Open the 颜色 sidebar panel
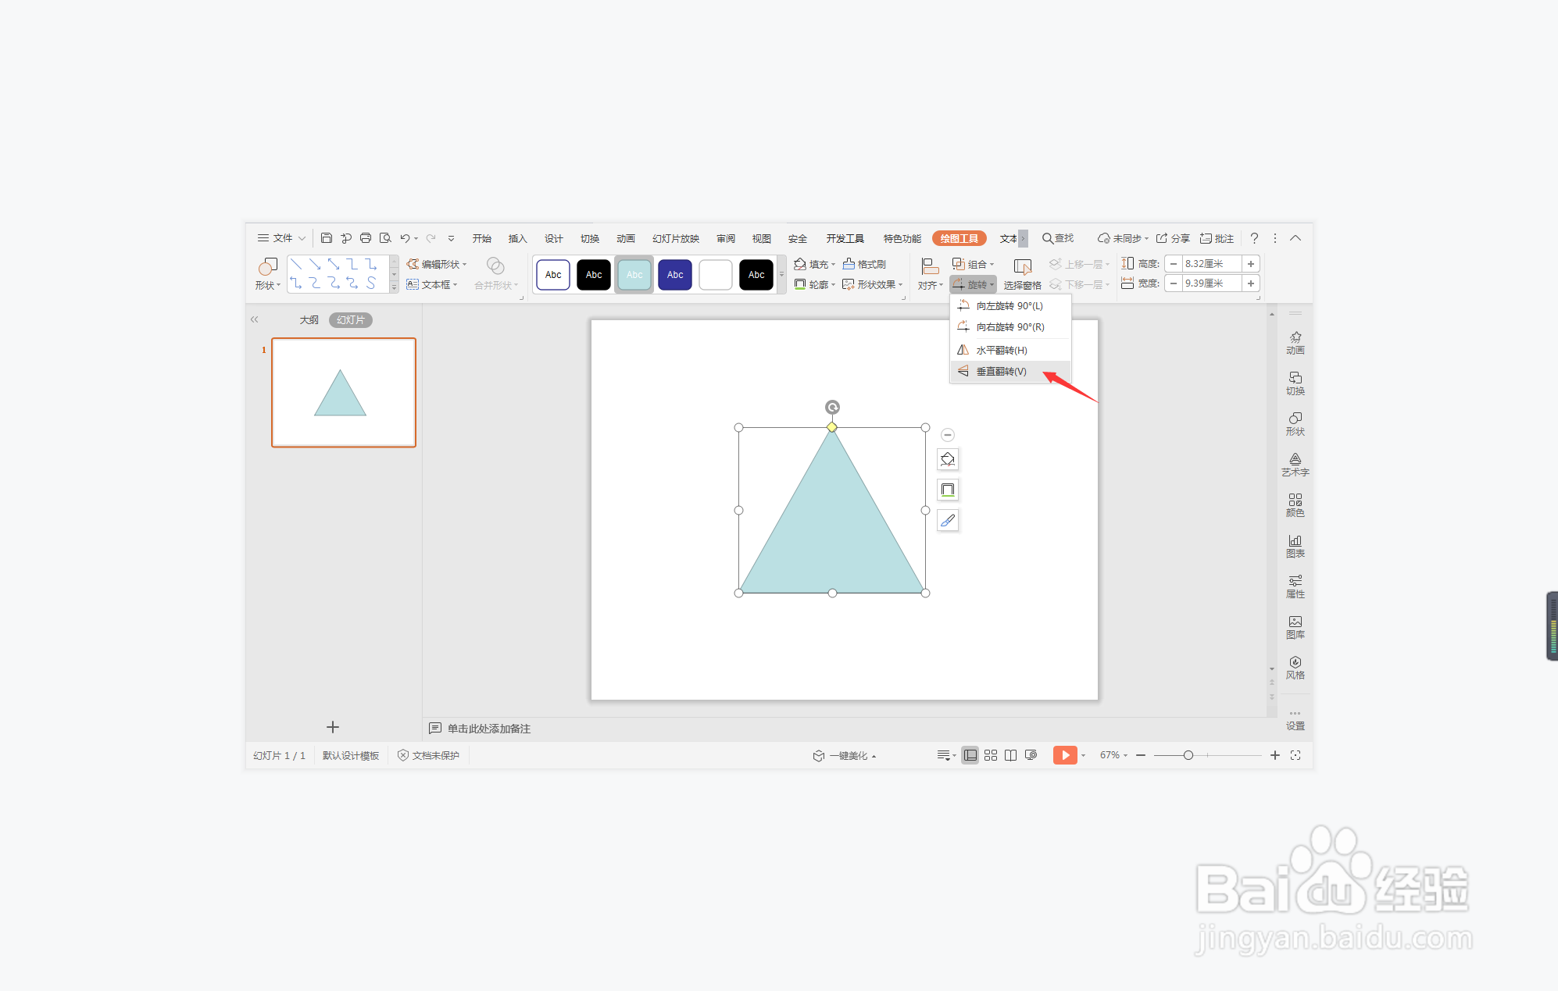The image size is (1558, 991). [x=1295, y=505]
